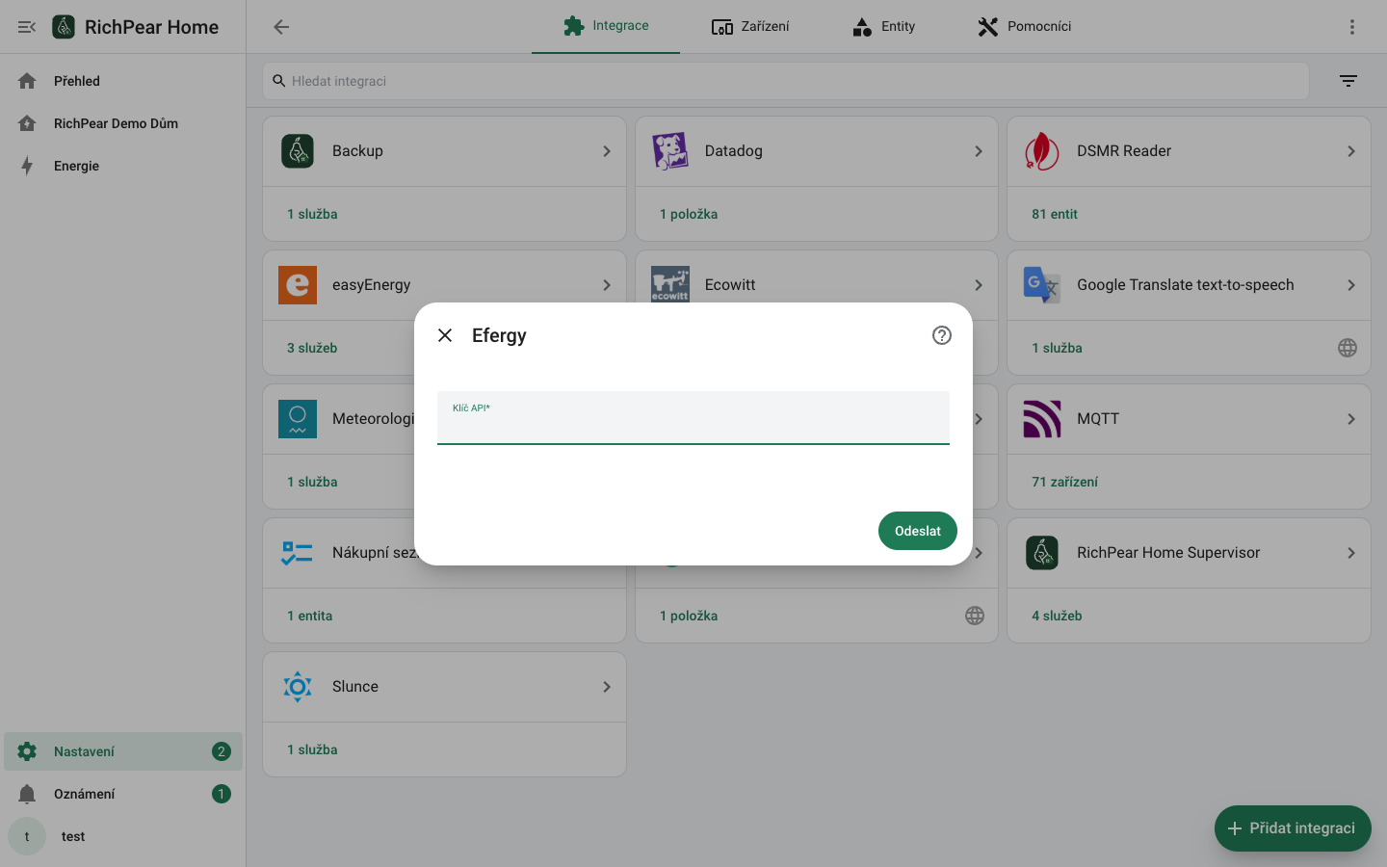Open the test user profile
The height and width of the screenshot is (867, 1387).
tap(123, 836)
